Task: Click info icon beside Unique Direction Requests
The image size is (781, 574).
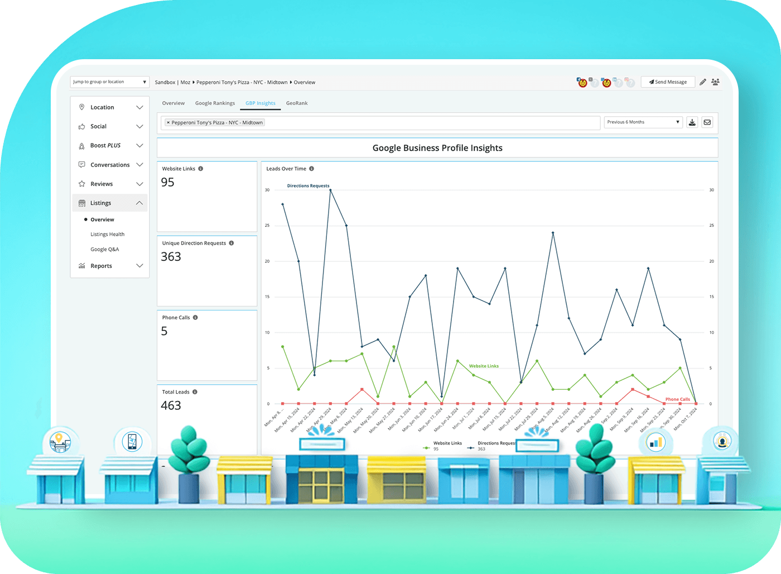Action: click(x=232, y=243)
